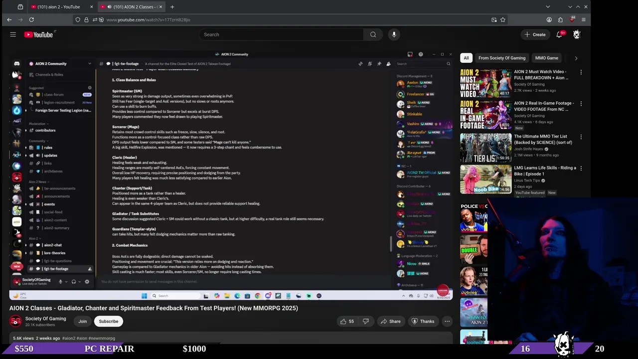The height and width of the screenshot is (359, 638).
Task: Open the browser account icon
Action: pos(549,19)
